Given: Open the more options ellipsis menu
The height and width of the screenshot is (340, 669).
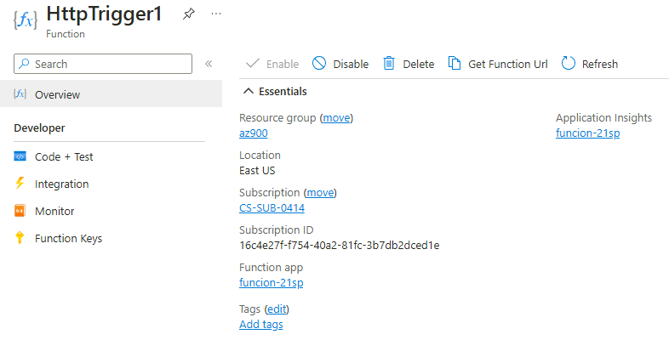Looking at the screenshot, I should click(216, 14).
